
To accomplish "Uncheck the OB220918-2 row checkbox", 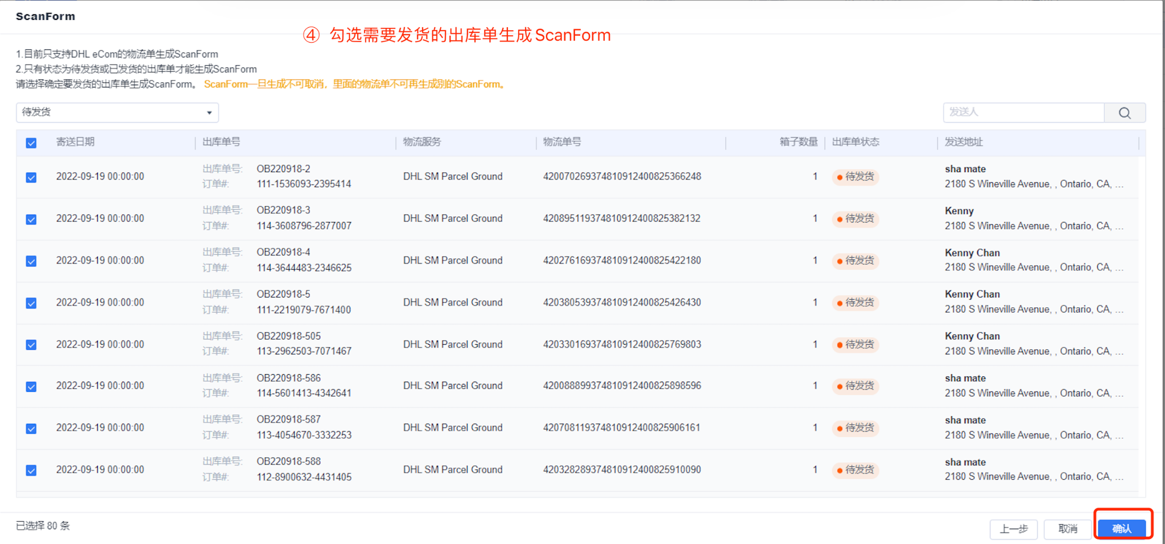I will pos(31,177).
